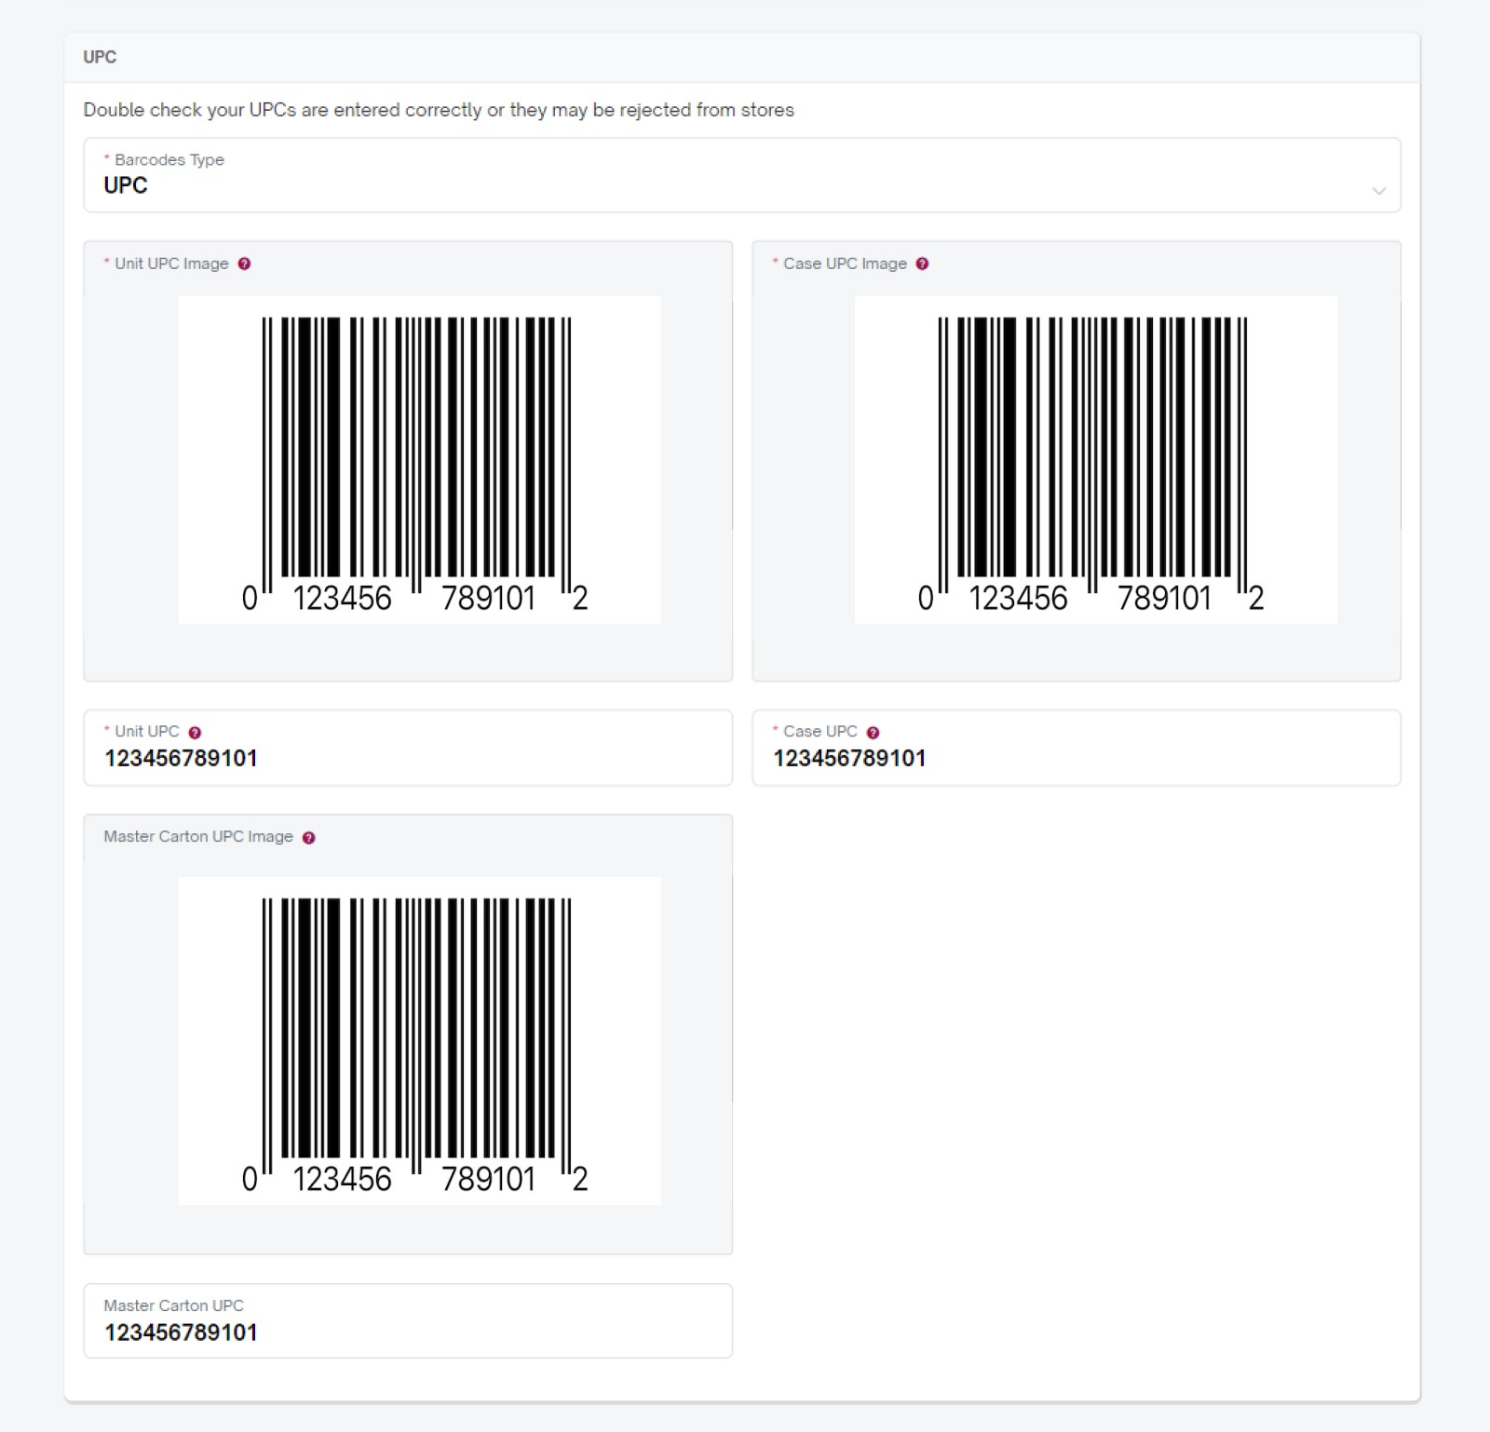Screen dimensions: 1490x1432
Task: Select the Case UPC barcode image
Action: (x=1094, y=461)
